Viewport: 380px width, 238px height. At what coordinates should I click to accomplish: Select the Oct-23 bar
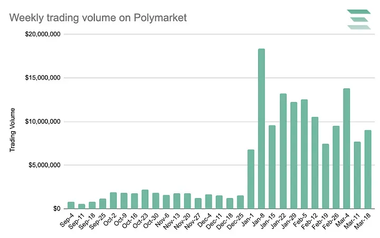tap(145, 199)
